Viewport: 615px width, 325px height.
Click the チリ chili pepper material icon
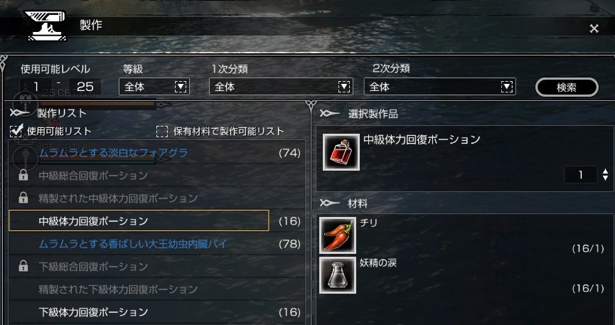pos(338,235)
